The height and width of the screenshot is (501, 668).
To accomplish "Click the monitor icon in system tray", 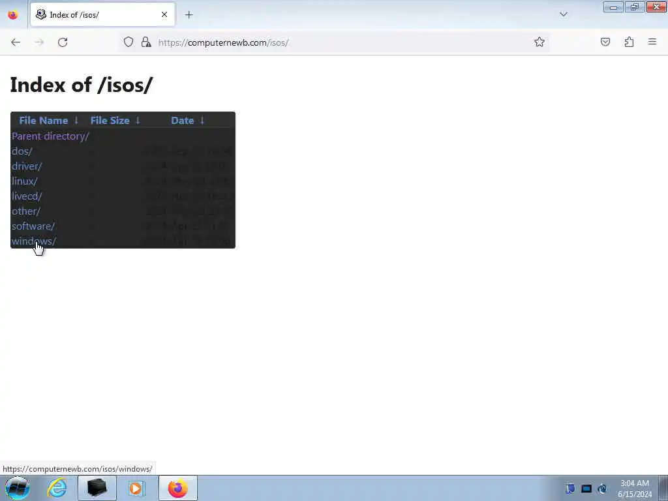I will click(x=586, y=489).
